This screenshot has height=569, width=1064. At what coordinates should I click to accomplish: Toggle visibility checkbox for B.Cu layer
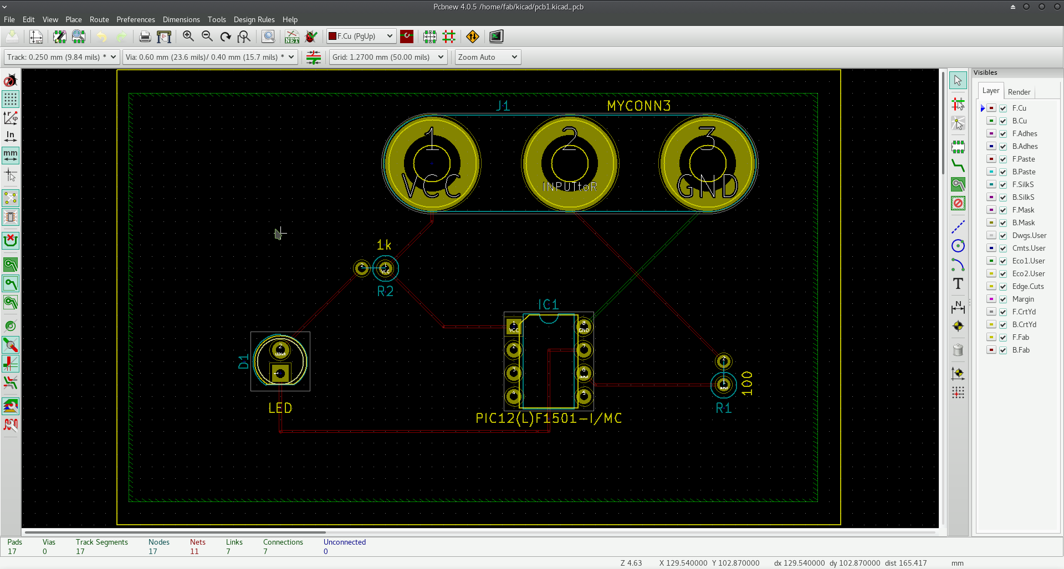tap(1003, 121)
